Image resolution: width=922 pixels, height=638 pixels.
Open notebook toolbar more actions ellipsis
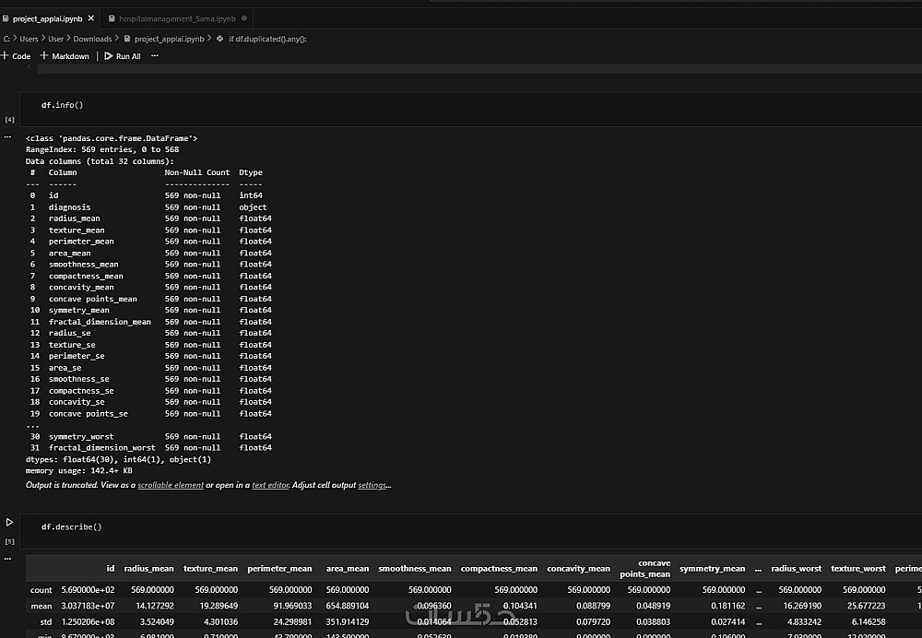click(x=155, y=56)
